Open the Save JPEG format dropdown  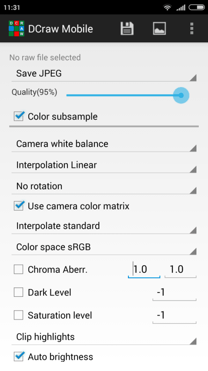(x=104, y=74)
